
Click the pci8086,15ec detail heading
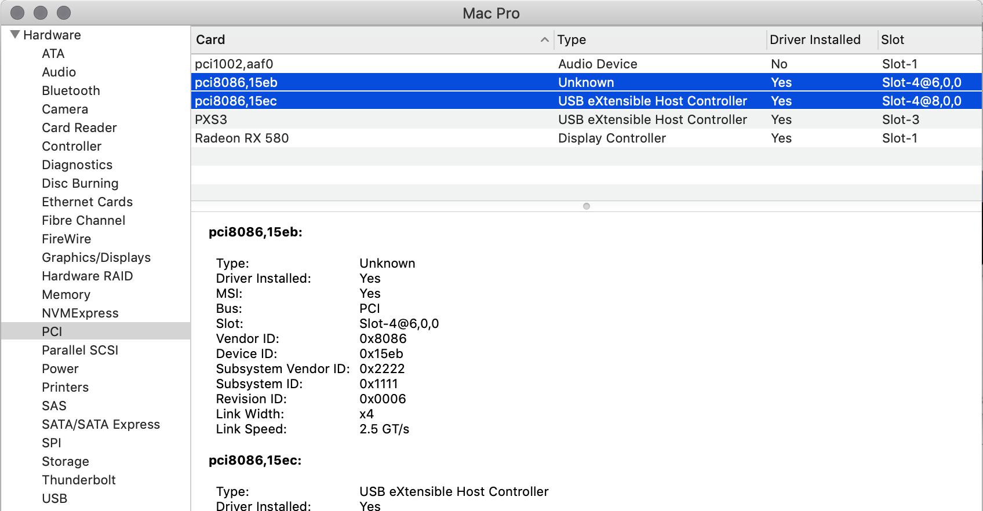pyautogui.click(x=255, y=461)
